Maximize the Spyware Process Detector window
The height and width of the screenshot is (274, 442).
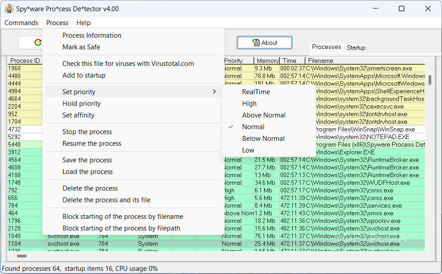click(402, 9)
